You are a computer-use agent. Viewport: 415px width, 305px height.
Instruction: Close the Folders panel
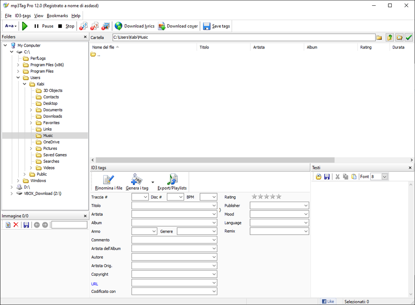click(85, 37)
